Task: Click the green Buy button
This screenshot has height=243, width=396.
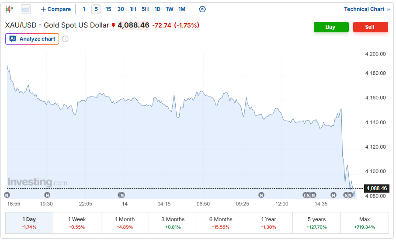Action: point(331,27)
